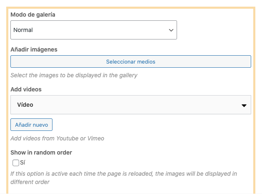Image resolution: width=262 pixels, height=194 pixels.
Task: Click the bold Vídeo title text
Action: [25, 105]
